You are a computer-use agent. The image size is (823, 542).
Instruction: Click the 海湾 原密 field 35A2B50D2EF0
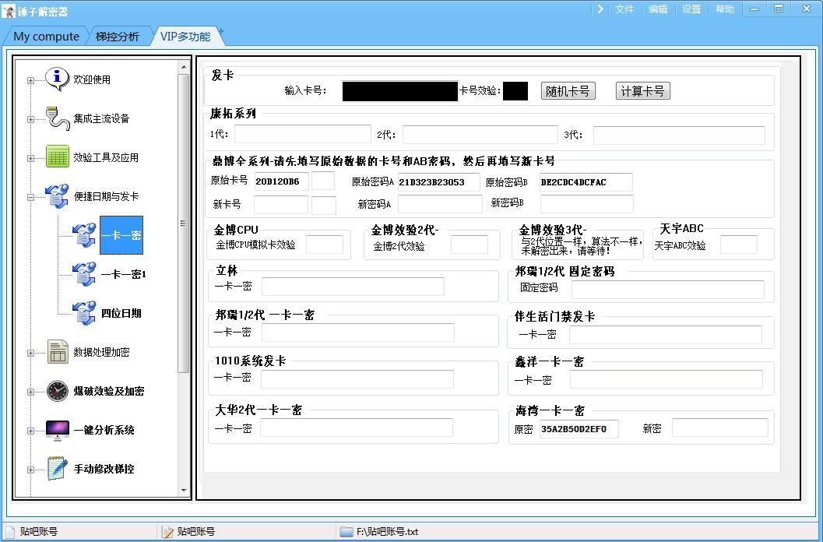click(x=579, y=428)
